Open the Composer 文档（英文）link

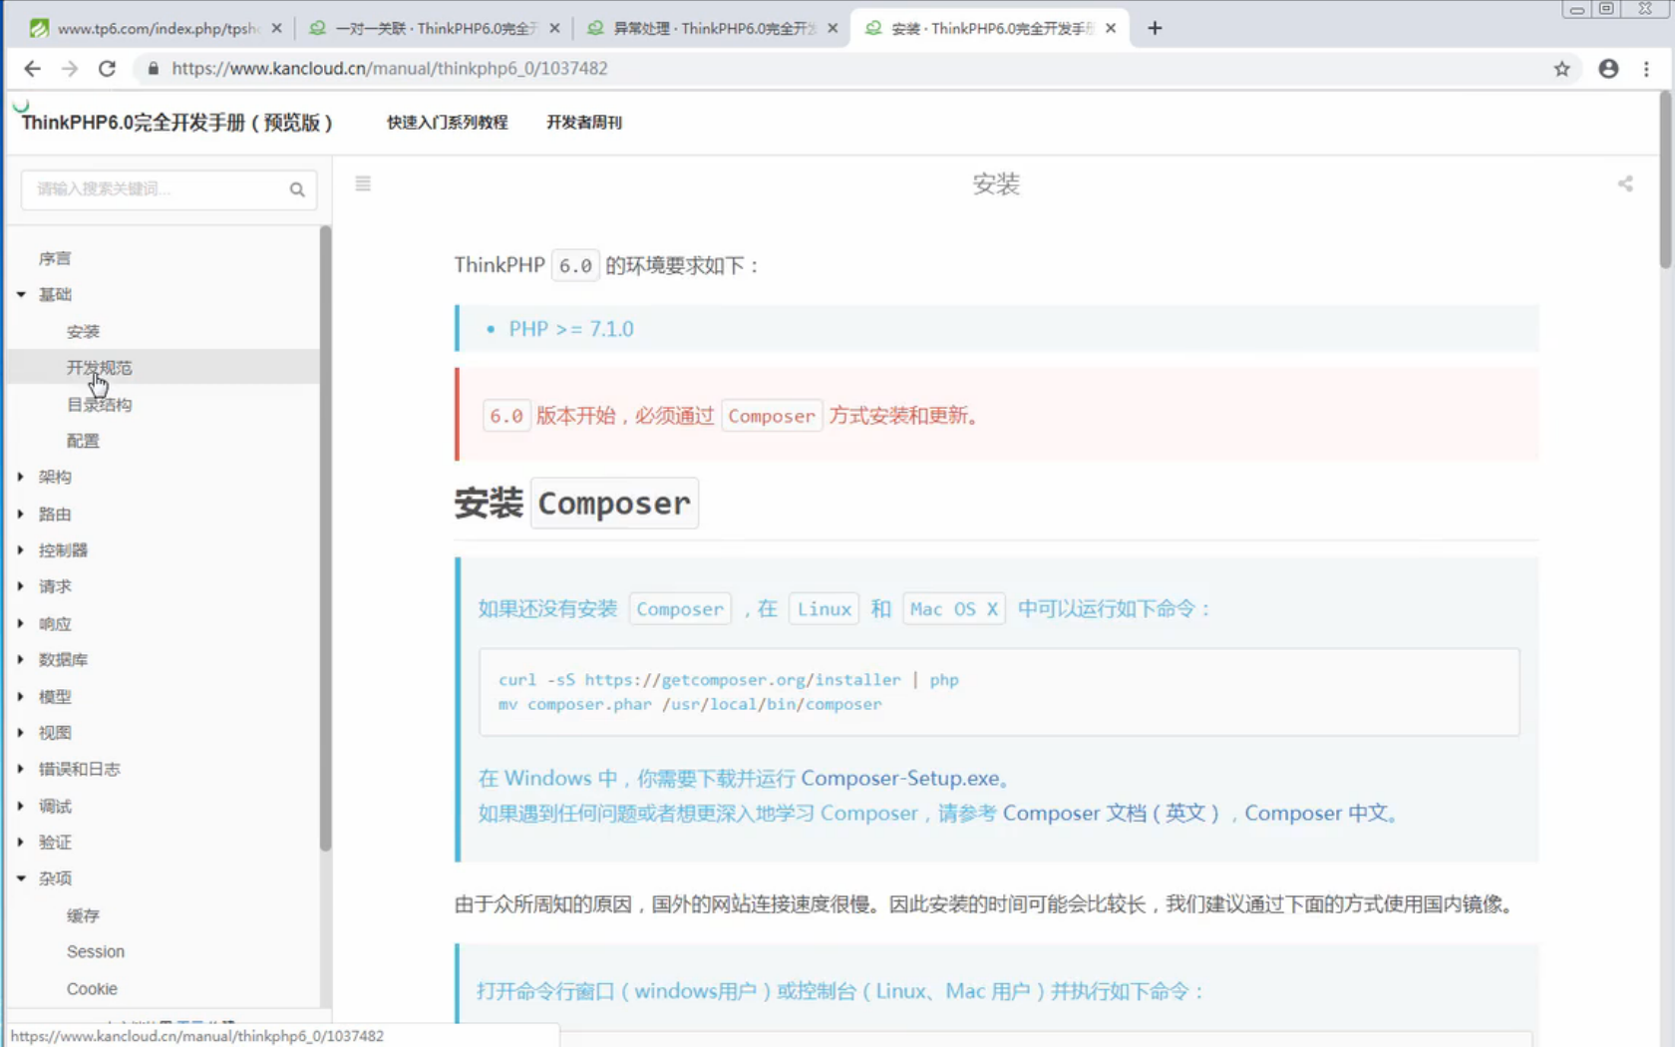click(x=1112, y=813)
